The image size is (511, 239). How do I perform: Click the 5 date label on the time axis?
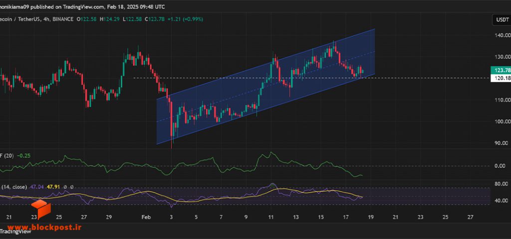point(197,217)
